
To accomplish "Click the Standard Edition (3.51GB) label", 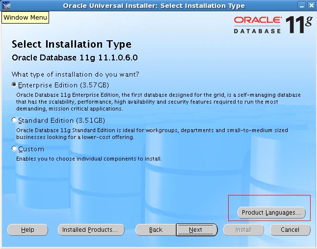I will pyautogui.click(x=62, y=120).
